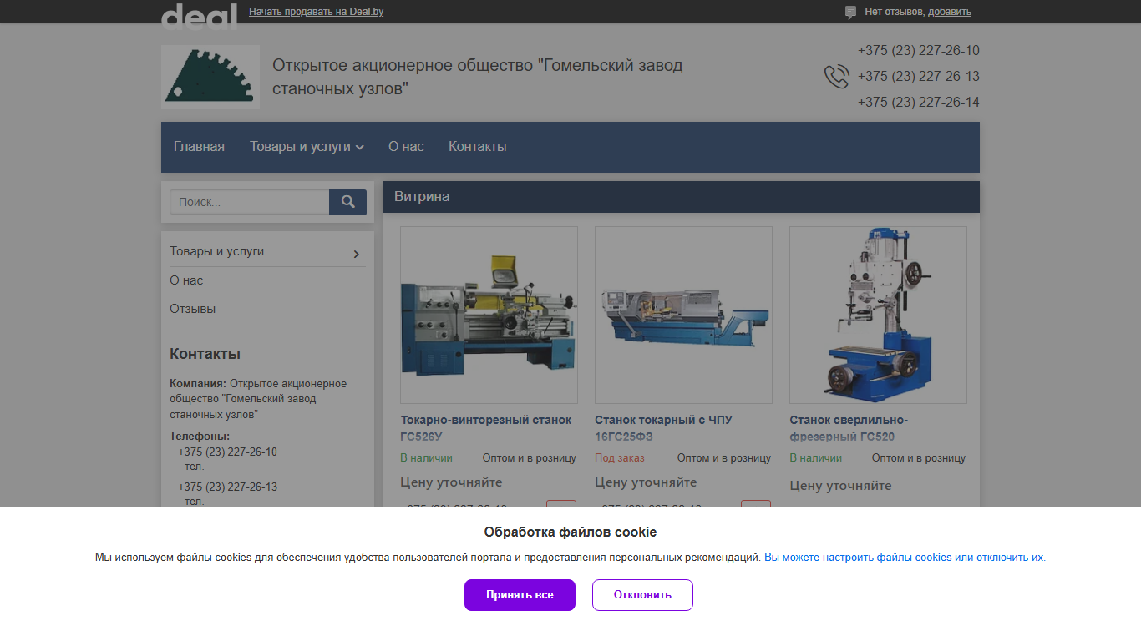The height and width of the screenshot is (641, 1141).
Task: Decline cookies with 'Отклонить' button
Action: tap(642, 595)
